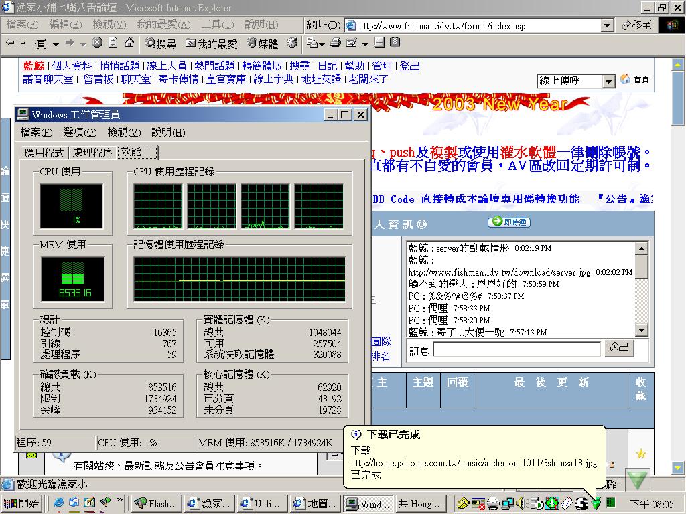
Task: Click the Forward arrow in IE toolbar
Action: (x=70, y=43)
